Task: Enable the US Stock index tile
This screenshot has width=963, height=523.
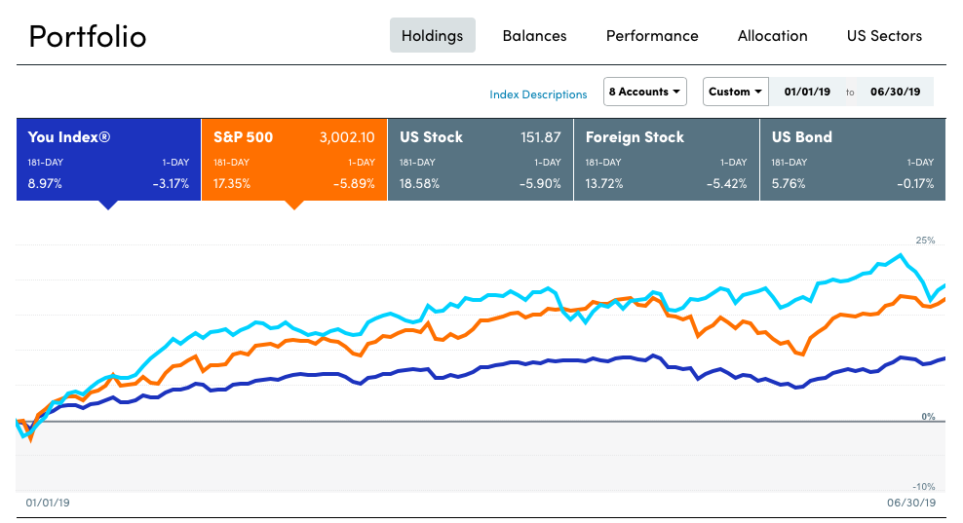Action: pyautogui.click(x=480, y=159)
